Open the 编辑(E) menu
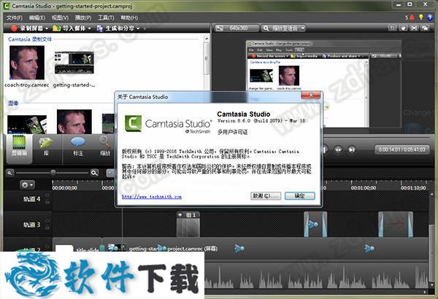This screenshot has width=438, height=299. [x=37, y=18]
